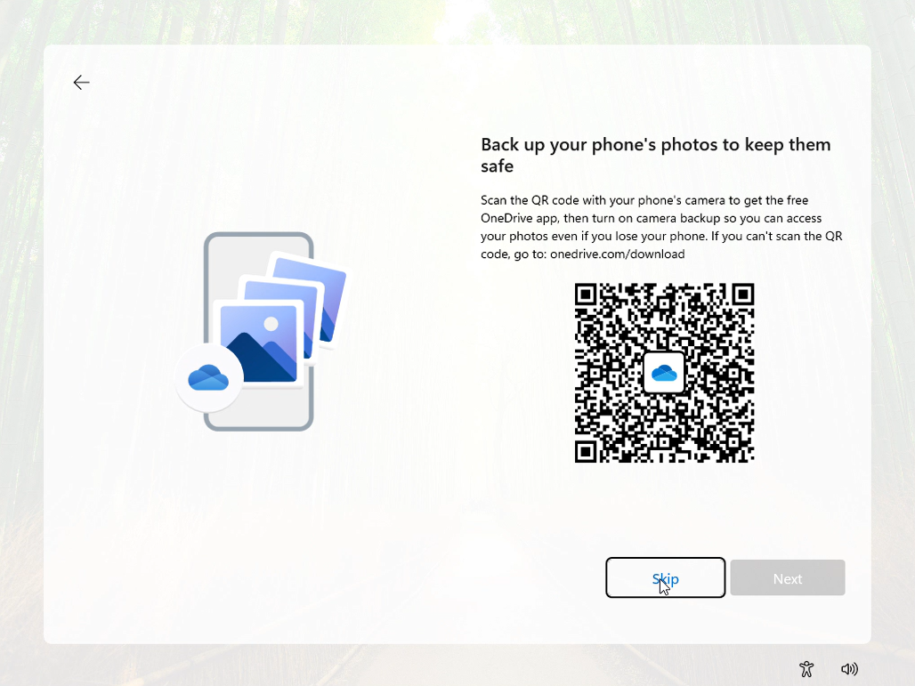Screen dimensions: 915x686
Task: Click the onedrive.com/download link text
Action: point(618,254)
